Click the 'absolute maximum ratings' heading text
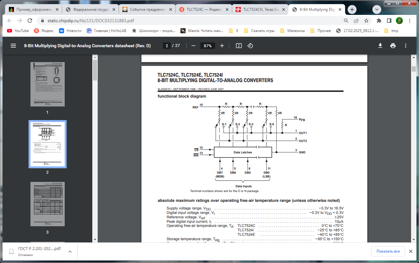The width and height of the screenshot is (419, 263). (249, 201)
